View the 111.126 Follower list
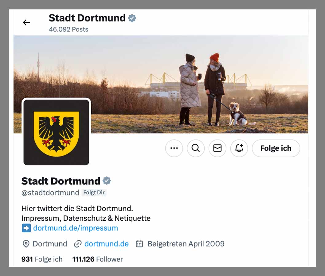325x276 pixels. 97,259
